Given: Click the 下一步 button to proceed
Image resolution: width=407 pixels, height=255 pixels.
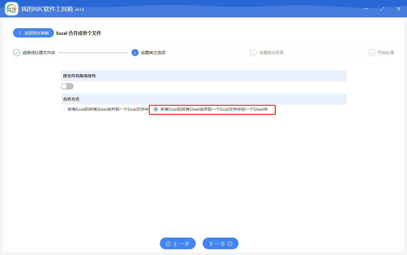Looking at the screenshot, I should (220, 243).
